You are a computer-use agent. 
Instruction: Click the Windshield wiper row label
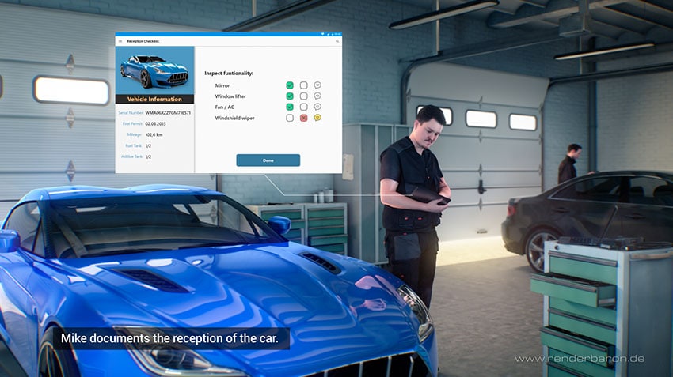235,118
